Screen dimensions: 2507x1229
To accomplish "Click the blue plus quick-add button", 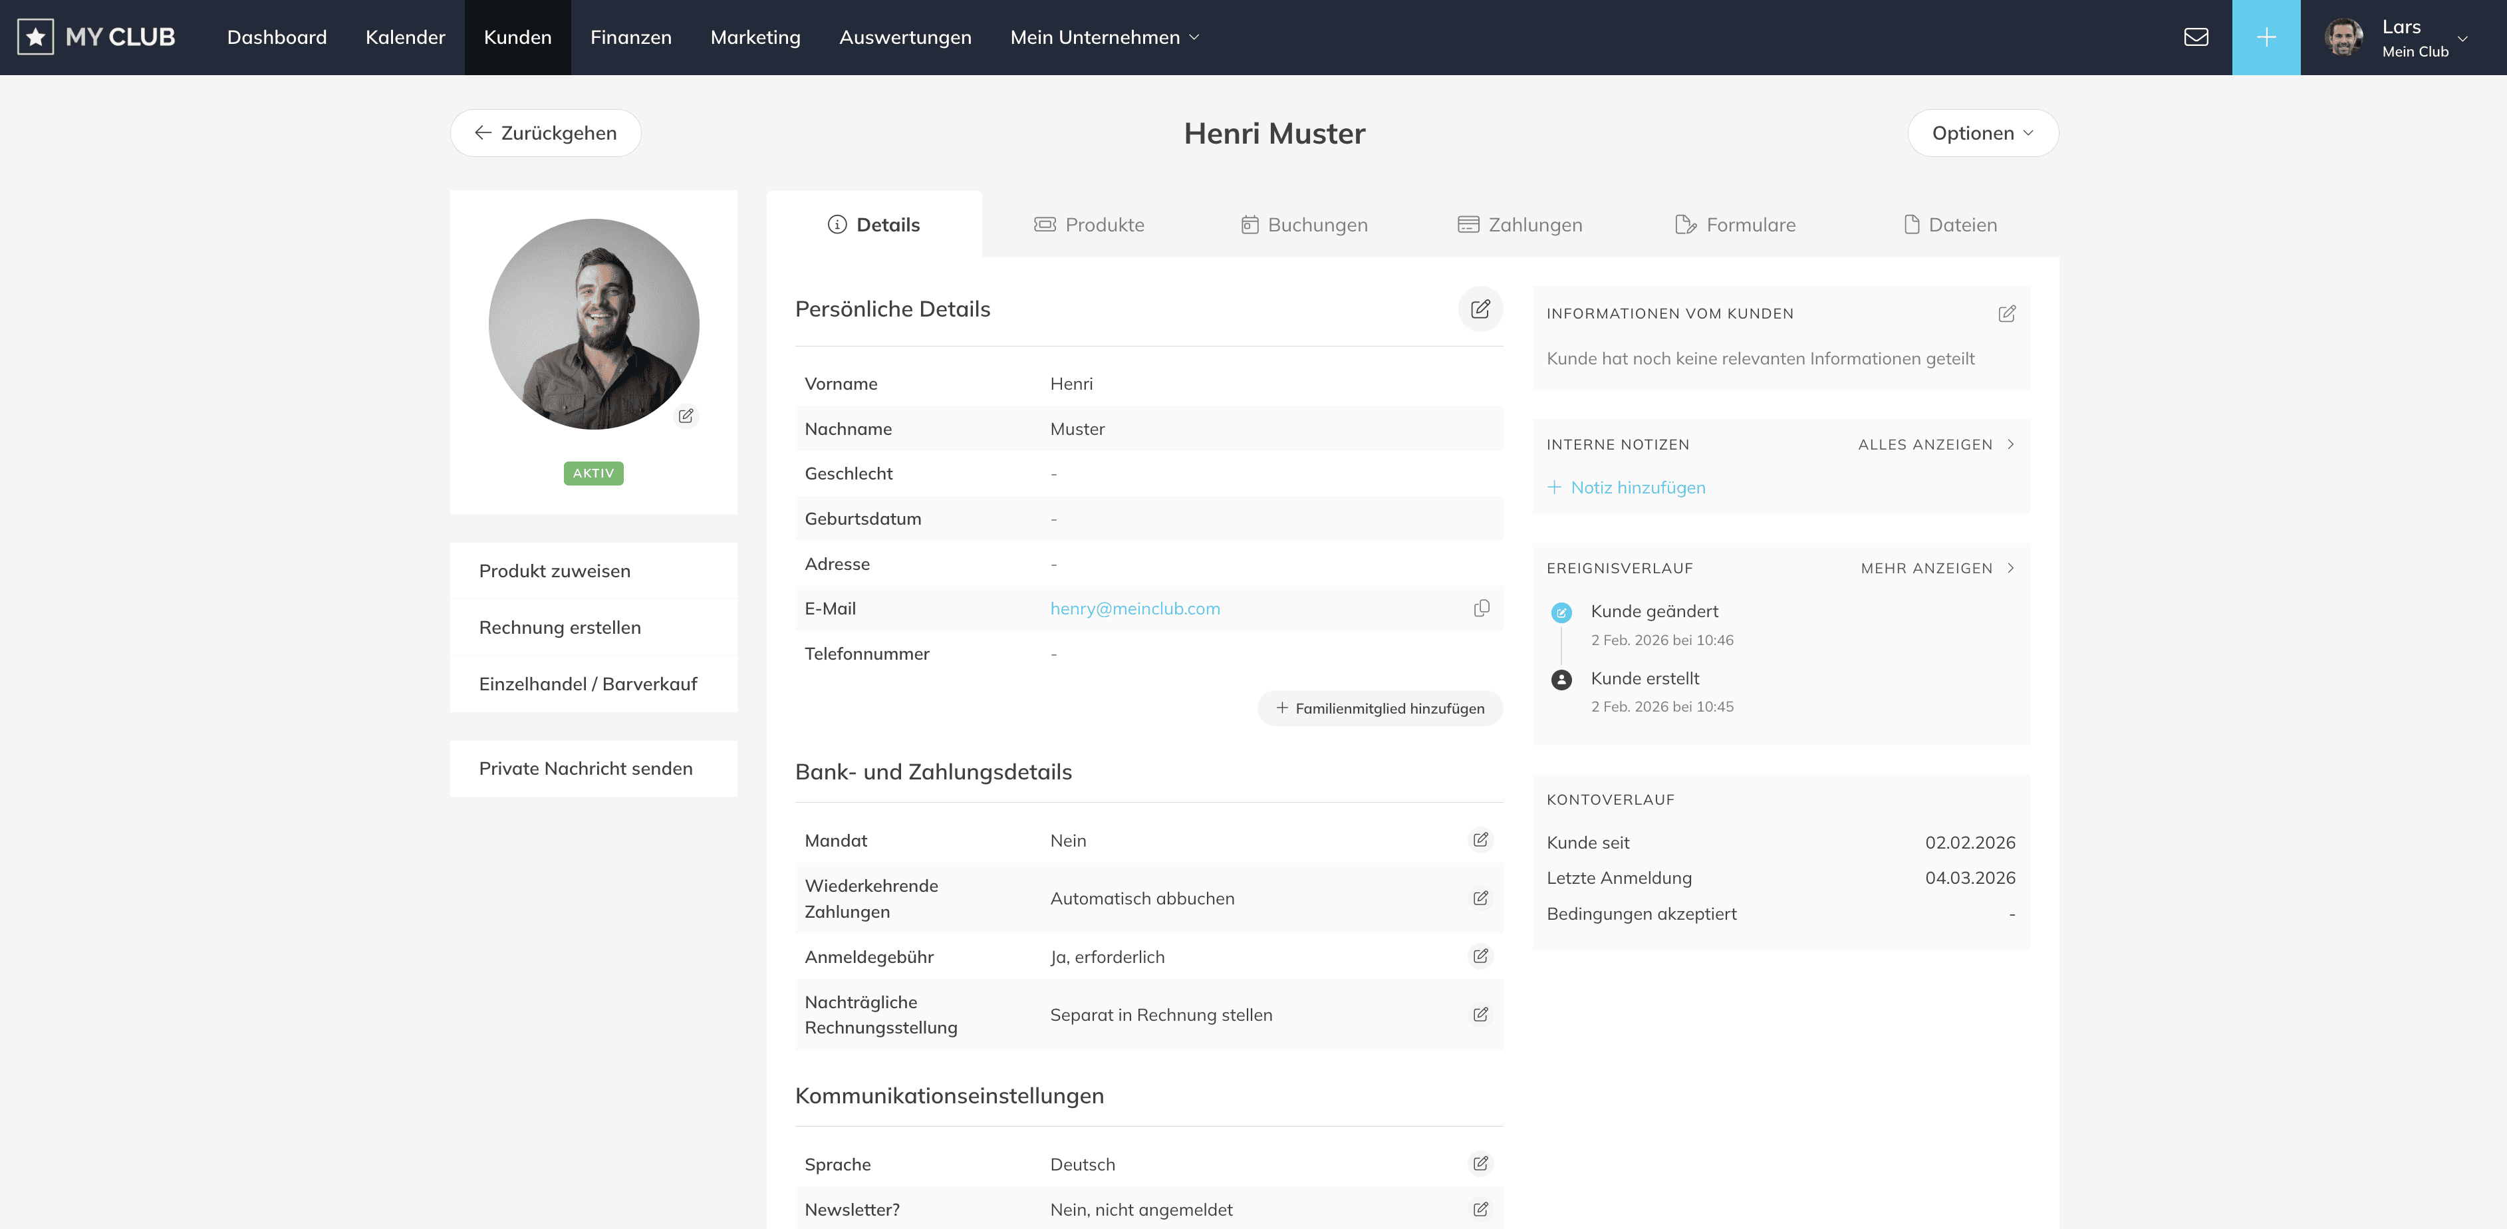I will pyautogui.click(x=2266, y=37).
